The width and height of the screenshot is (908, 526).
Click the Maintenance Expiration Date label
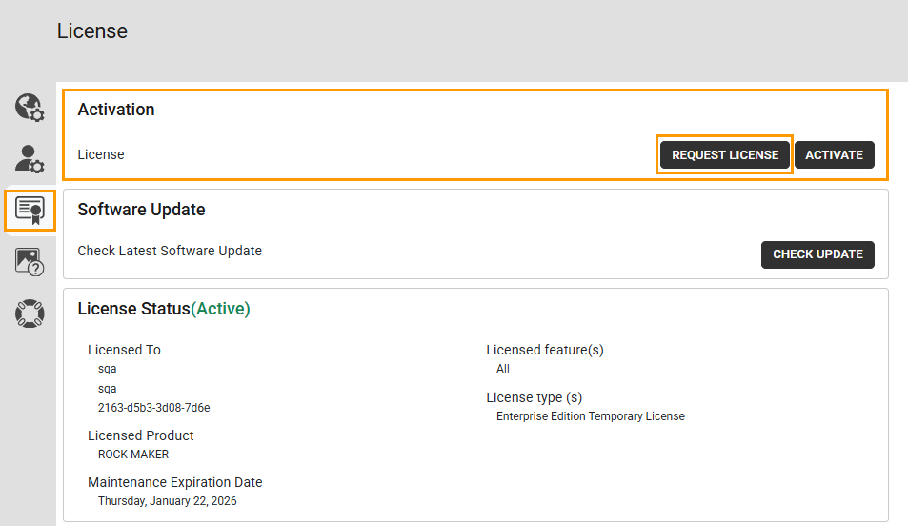175,482
